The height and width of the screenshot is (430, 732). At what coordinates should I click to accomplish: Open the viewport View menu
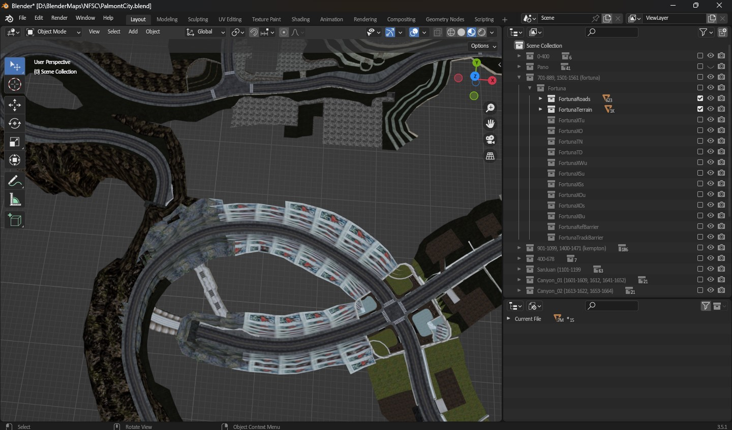click(94, 32)
